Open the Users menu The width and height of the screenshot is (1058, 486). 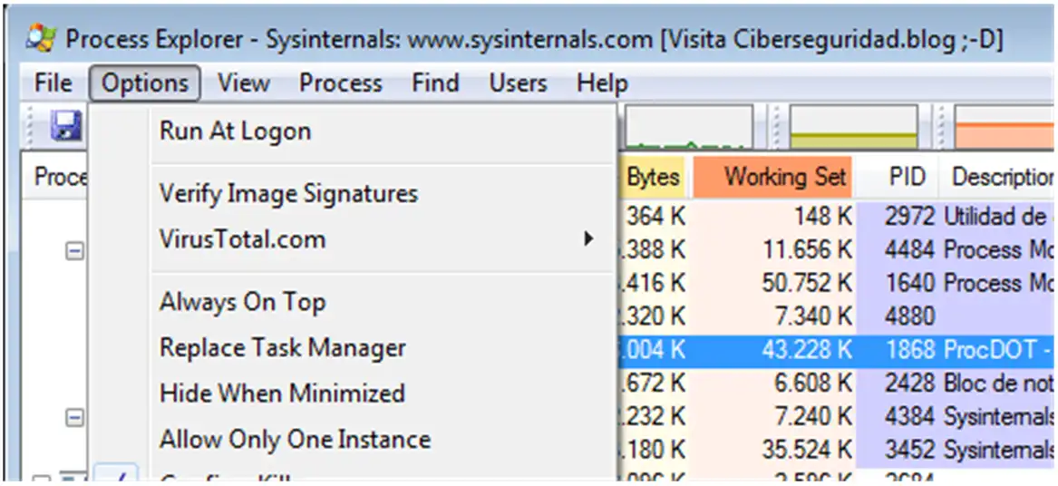pos(519,83)
